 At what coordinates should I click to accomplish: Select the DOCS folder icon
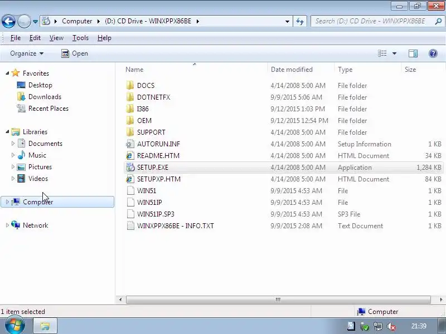point(130,86)
